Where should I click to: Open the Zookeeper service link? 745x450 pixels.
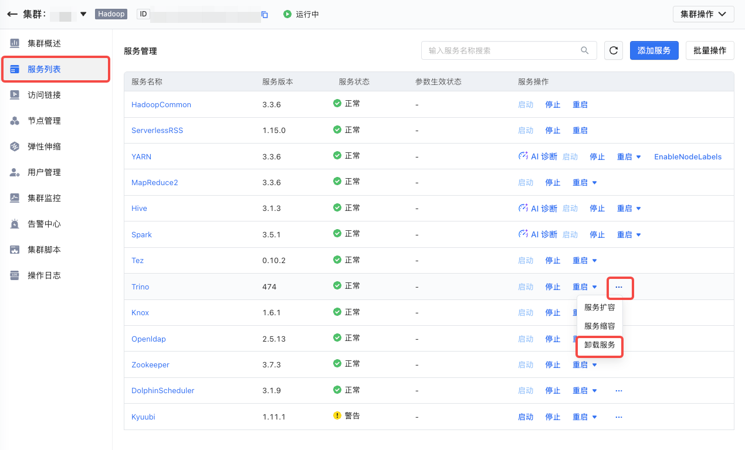tap(150, 365)
